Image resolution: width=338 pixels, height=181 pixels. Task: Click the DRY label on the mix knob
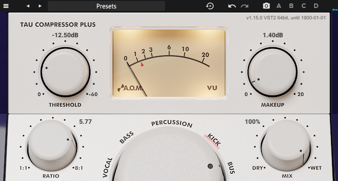coord(257,168)
